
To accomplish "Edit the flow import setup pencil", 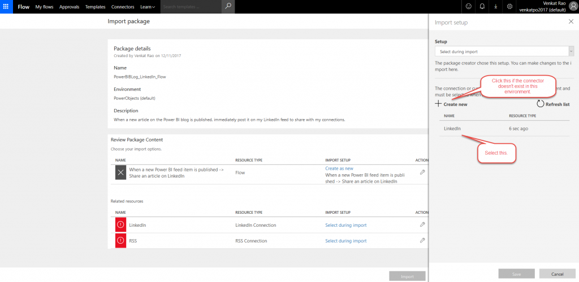I will 422,172.
